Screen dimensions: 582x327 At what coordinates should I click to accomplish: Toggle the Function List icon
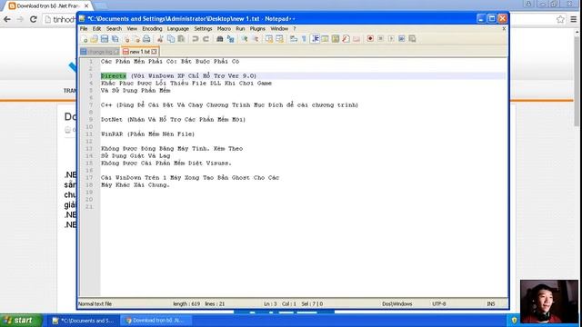[x=346, y=39]
